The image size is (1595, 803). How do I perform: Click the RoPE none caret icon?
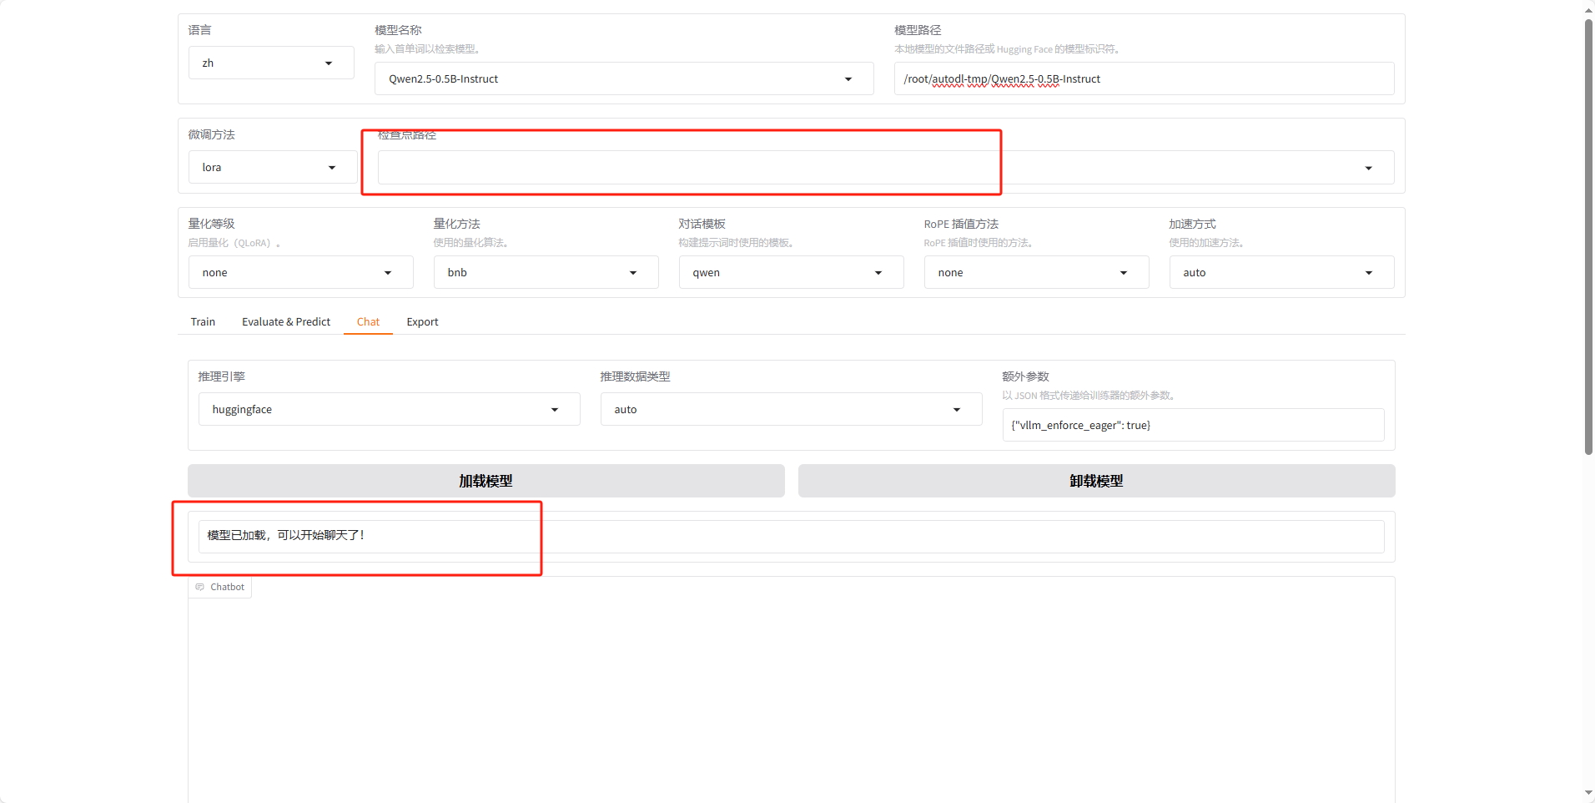click(x=1124, y=274)
